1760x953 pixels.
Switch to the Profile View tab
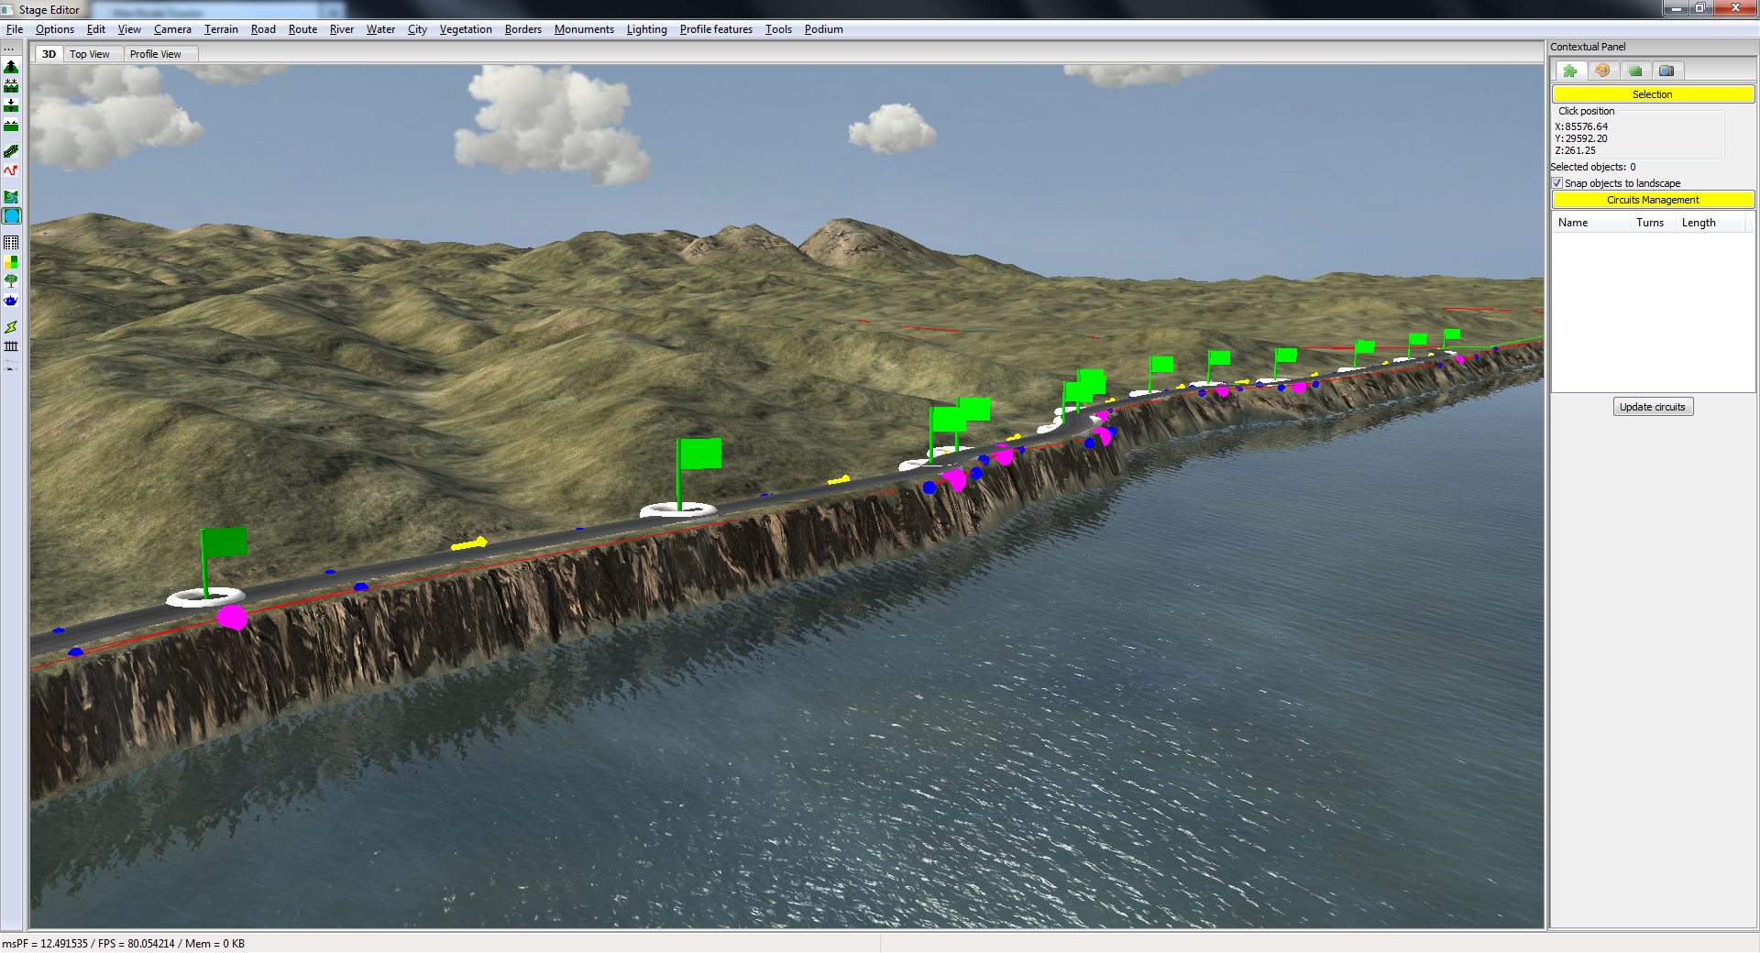click(155, 54)
